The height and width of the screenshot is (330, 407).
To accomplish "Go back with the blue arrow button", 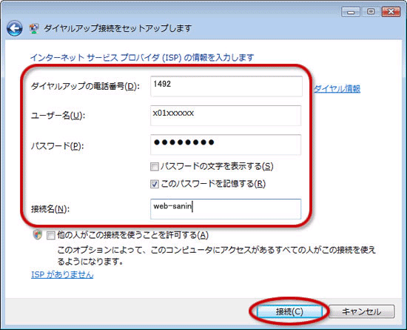I will tap(15, 28).
